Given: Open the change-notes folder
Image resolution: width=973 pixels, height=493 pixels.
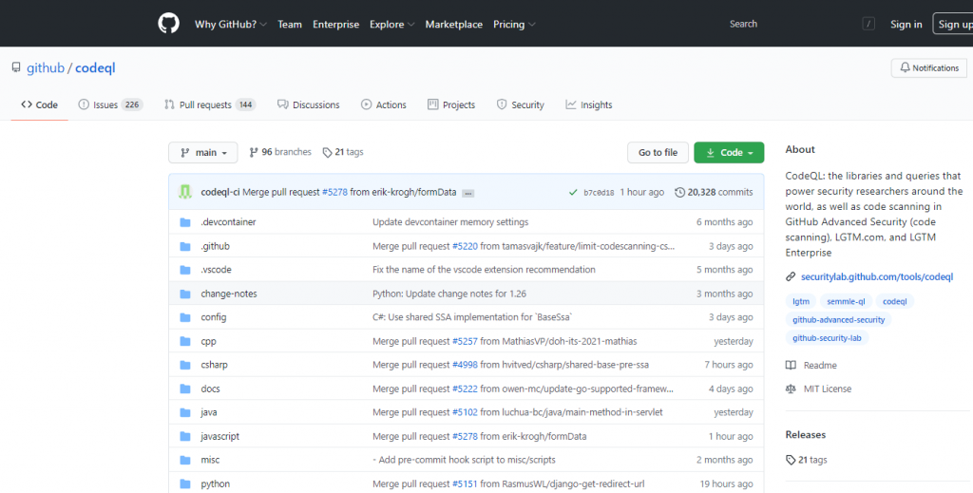Looking at the screenshot, I should pos(229,294).
